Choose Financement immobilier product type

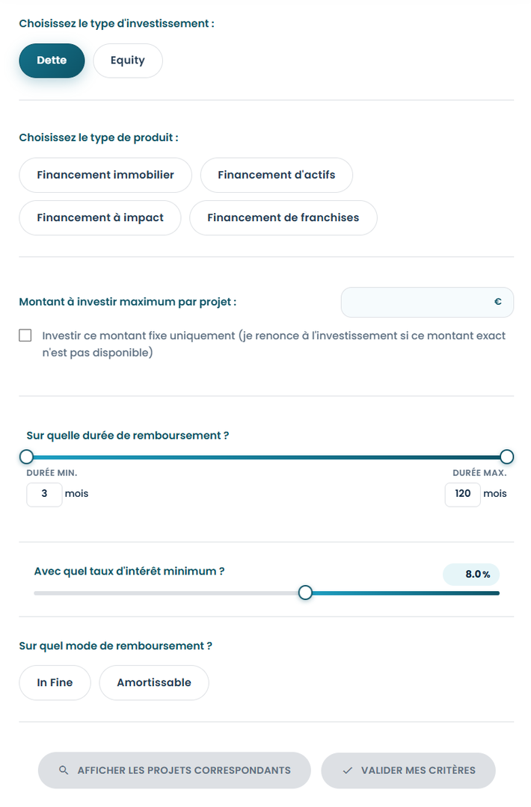click(x=105, y=175)
